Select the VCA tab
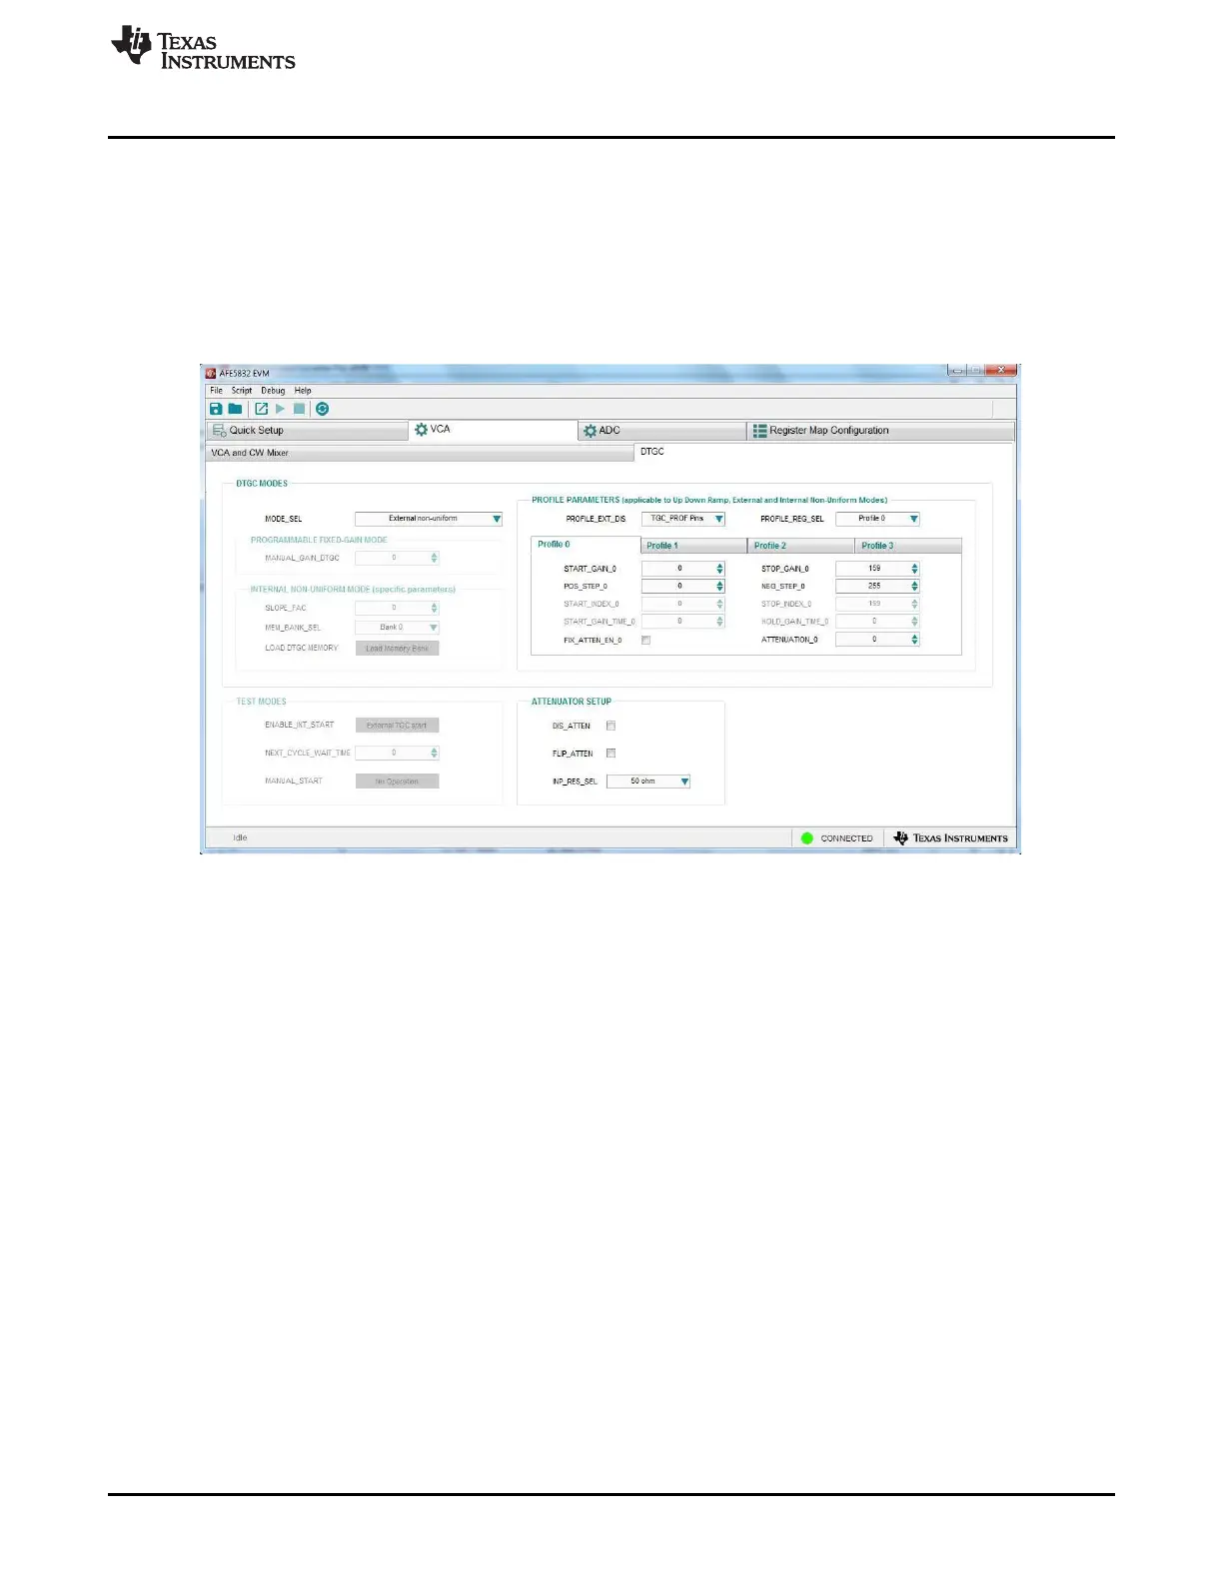Viewport: 1223px width, 1583px height. point(493,430)
